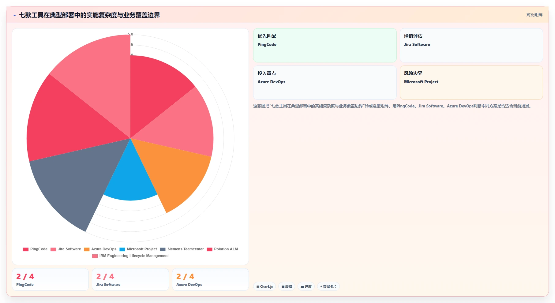Click the 表格 tag chip
555x303 pixels.
(287, 286)
